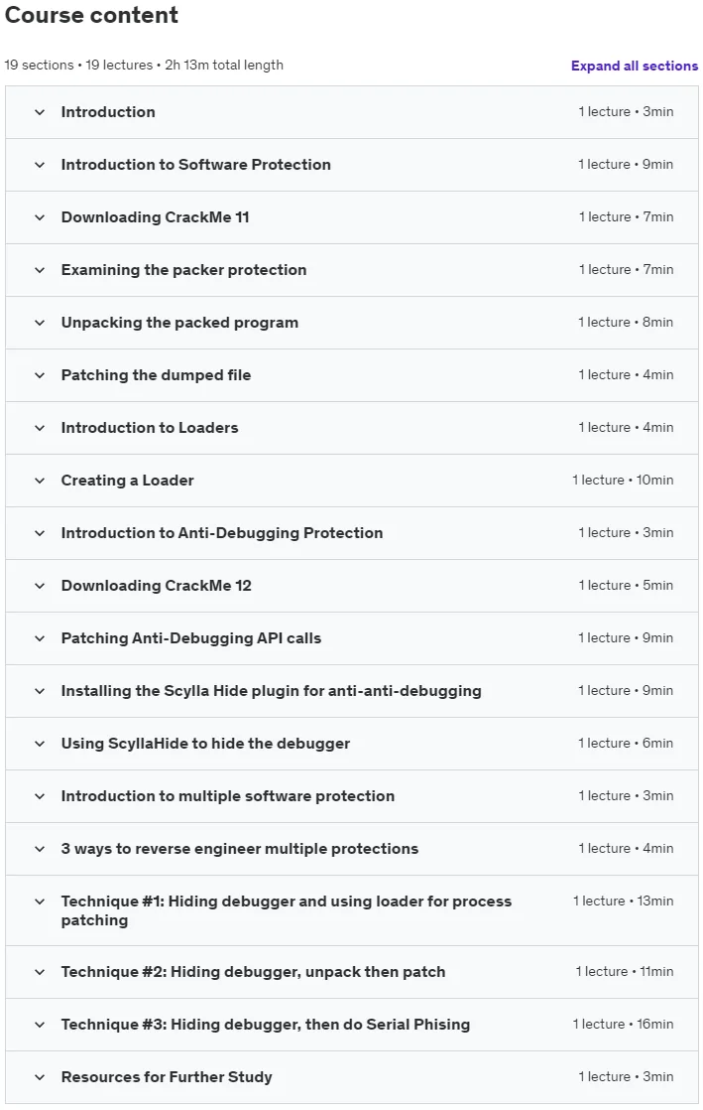The height and width of the screenshot is (1110, 703).
Task: Click the Patching the dumped file arrow icon
Action: coord(40,375)
